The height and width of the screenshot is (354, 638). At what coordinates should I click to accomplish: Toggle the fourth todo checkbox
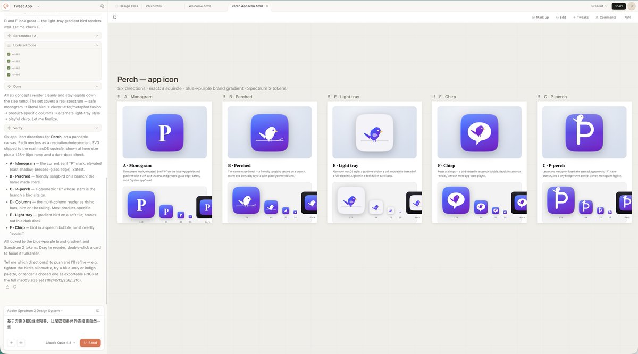tap(9, 75)
